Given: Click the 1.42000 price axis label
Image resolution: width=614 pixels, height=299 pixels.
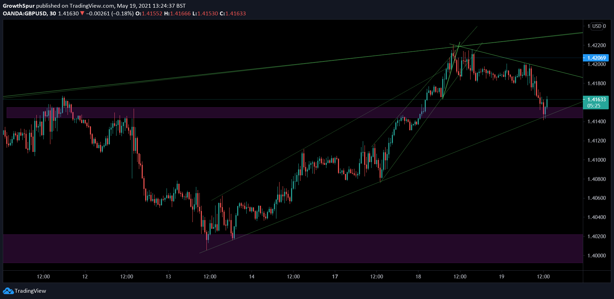Looking at the screenshot, I should [x=597, y=64].
